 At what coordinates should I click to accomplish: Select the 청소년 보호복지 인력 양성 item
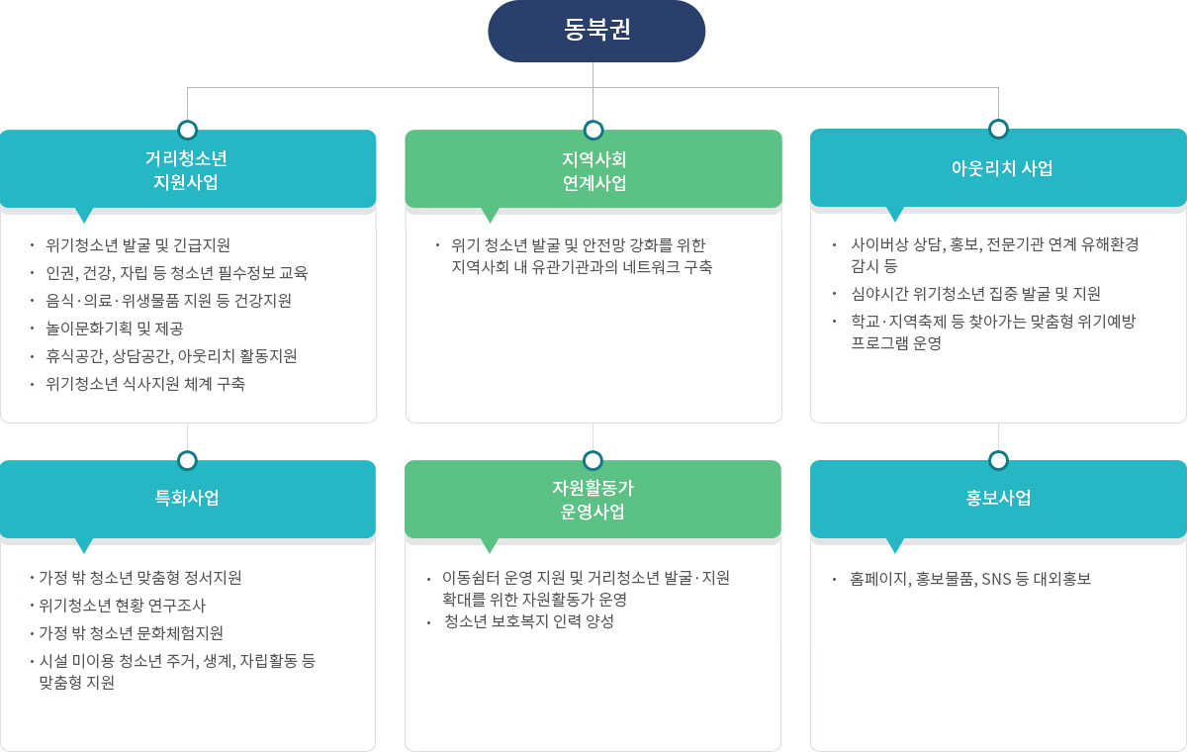click(x=529, y=621)
